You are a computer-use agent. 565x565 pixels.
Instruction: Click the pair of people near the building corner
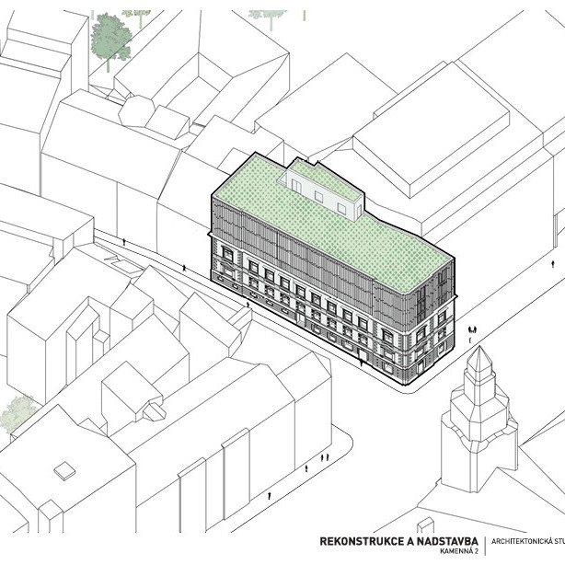(x=472, y=329)
